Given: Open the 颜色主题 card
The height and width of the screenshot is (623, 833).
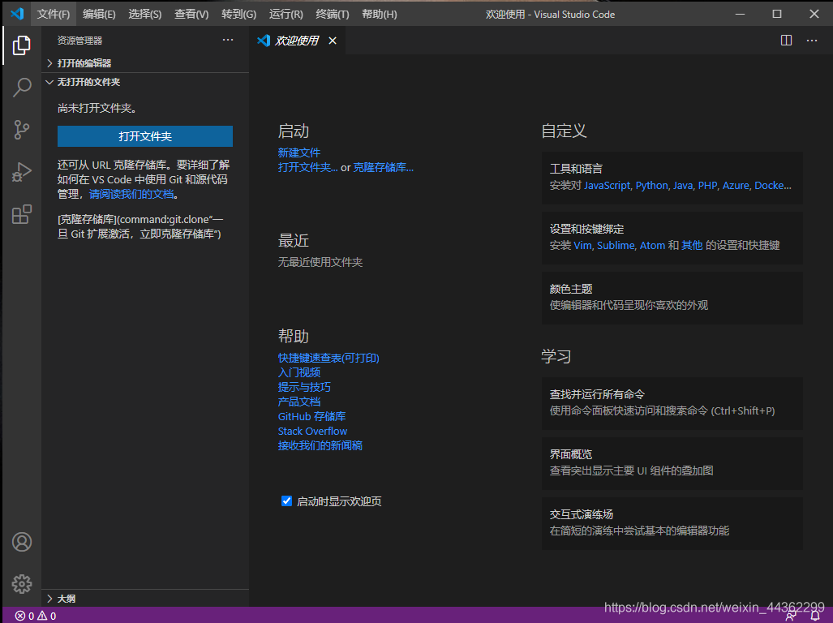Looking at the screenshot, I should (672, 298).
